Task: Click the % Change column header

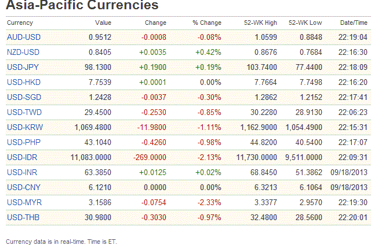Action: click(x=207, y=23)
